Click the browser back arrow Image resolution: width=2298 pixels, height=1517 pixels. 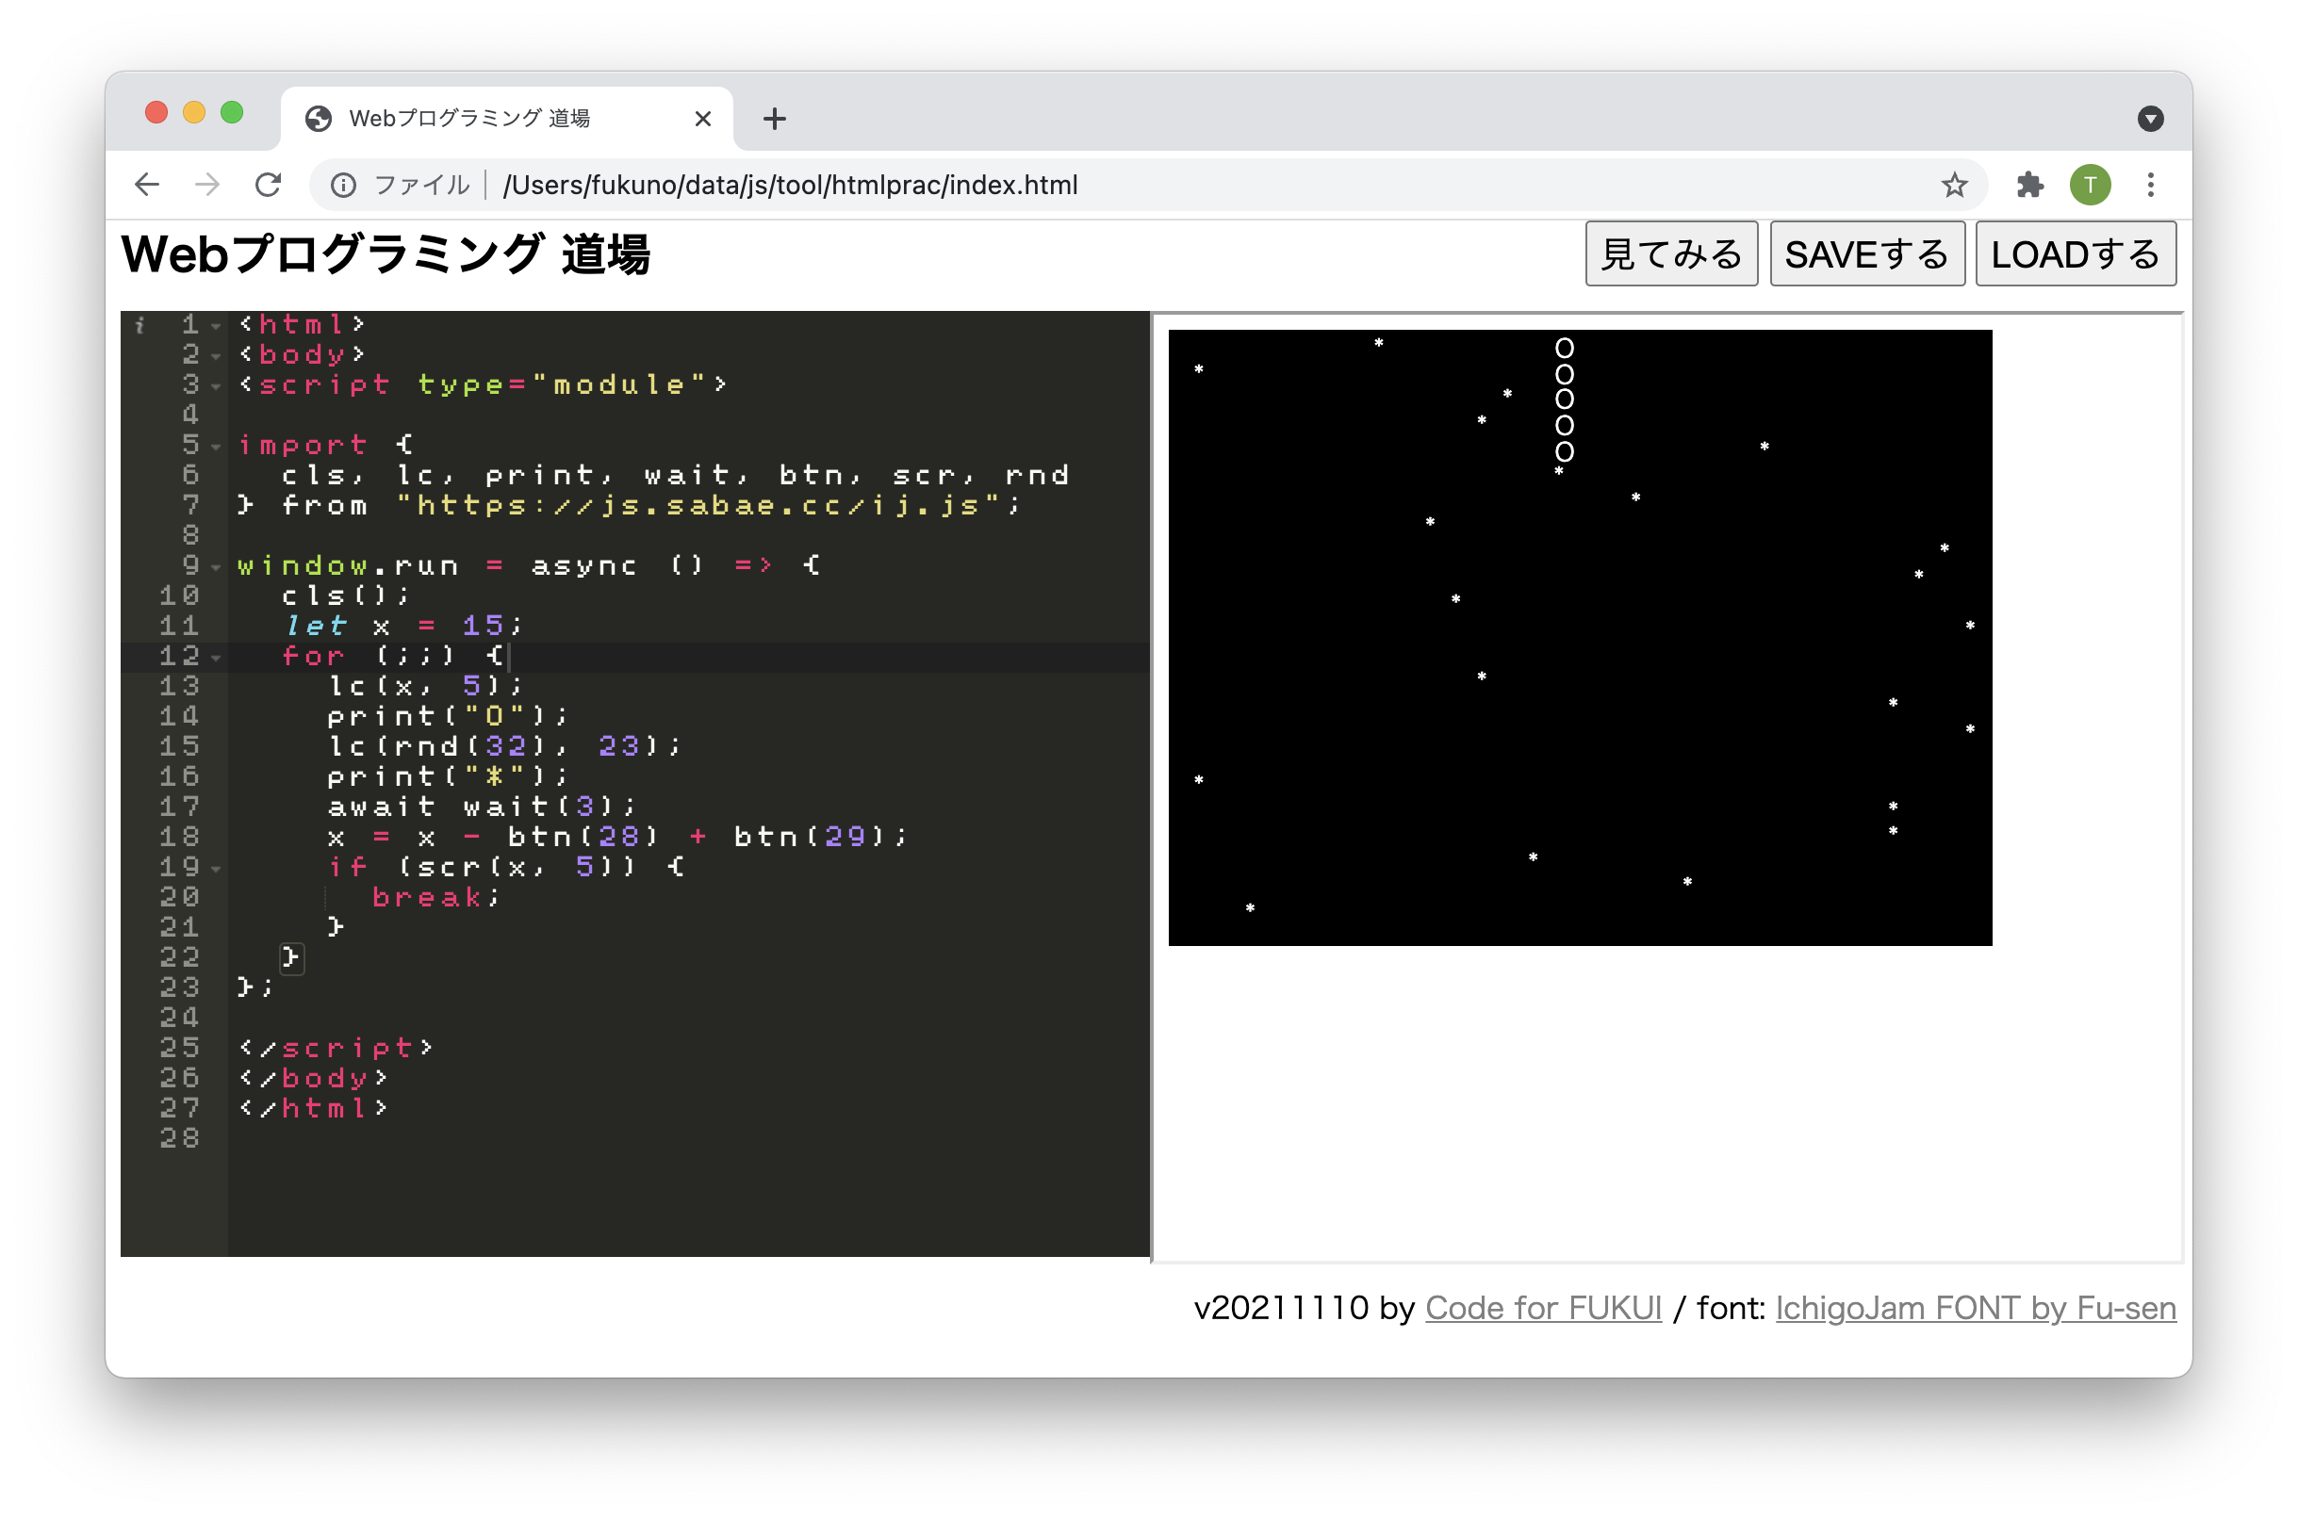point(147,185)
